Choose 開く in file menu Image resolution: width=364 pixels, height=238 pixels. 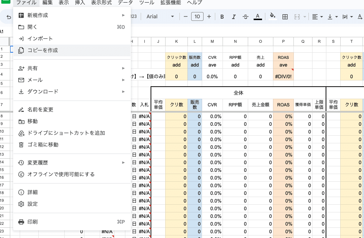pyautogui.click(x=72, y=27)
